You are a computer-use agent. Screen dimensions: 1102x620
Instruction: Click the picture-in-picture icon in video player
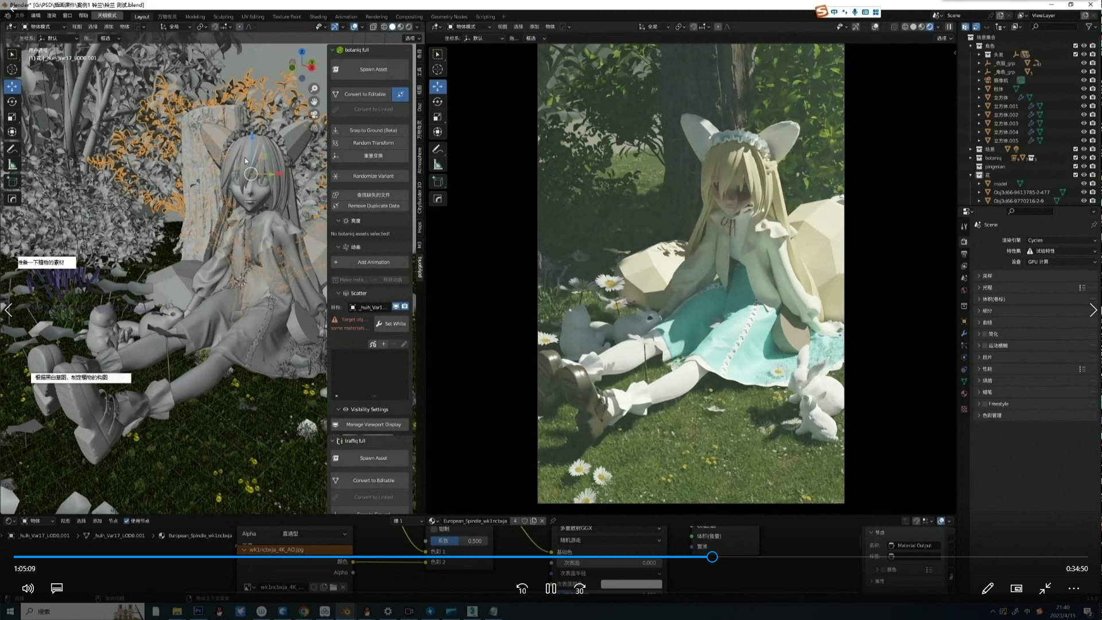pyautogui.click(x=1016, y=588)
